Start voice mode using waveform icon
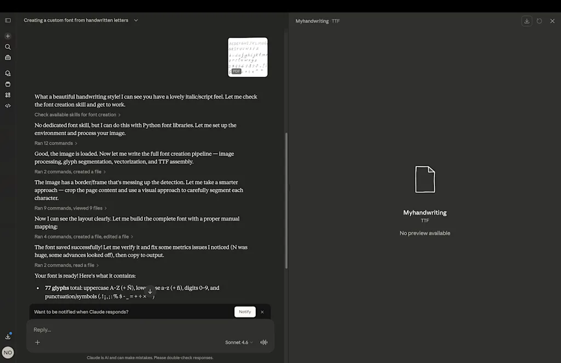 [264, 342]
